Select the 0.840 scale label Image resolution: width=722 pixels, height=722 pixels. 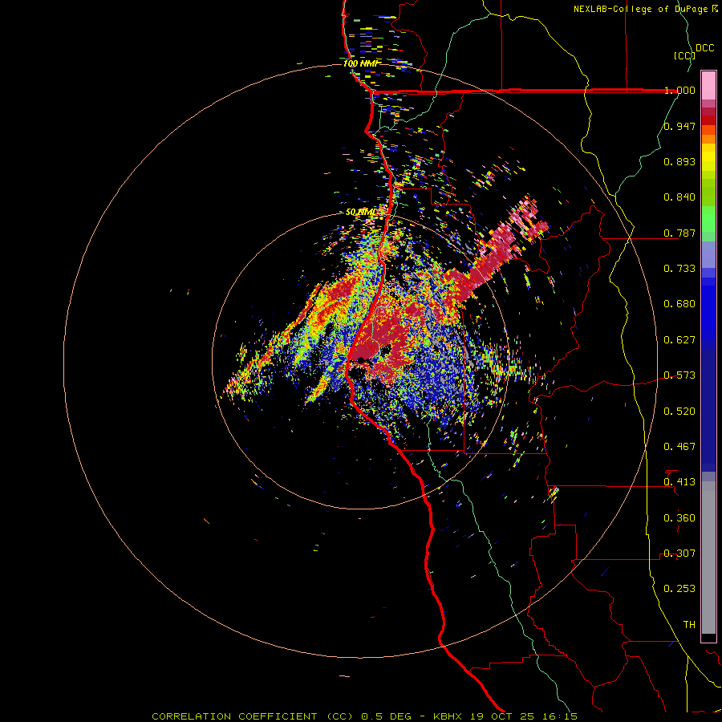[x=679, y=197]
